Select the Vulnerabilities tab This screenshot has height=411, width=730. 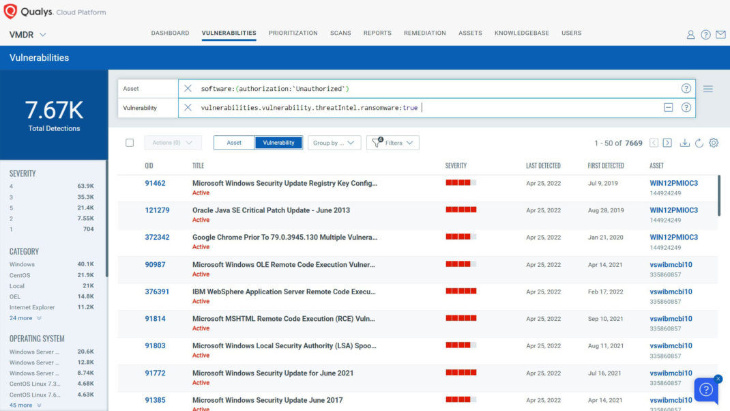pos(229,33)
